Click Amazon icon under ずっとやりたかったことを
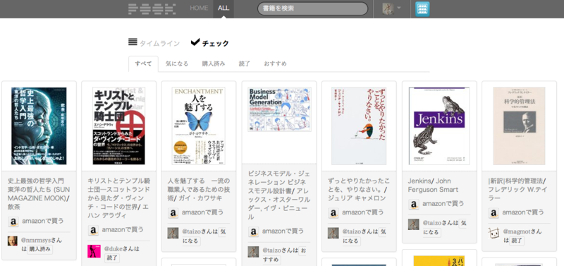Screen dimensions: 564x266 pos(333,212)
